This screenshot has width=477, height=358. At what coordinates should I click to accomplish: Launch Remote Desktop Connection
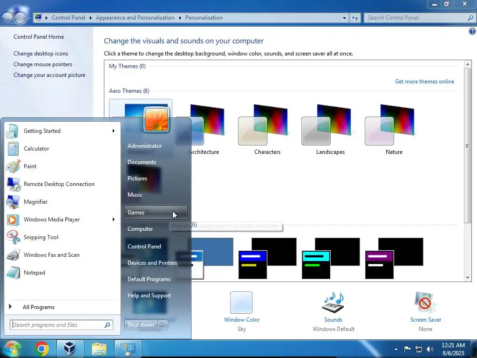(x=62, y=184)
